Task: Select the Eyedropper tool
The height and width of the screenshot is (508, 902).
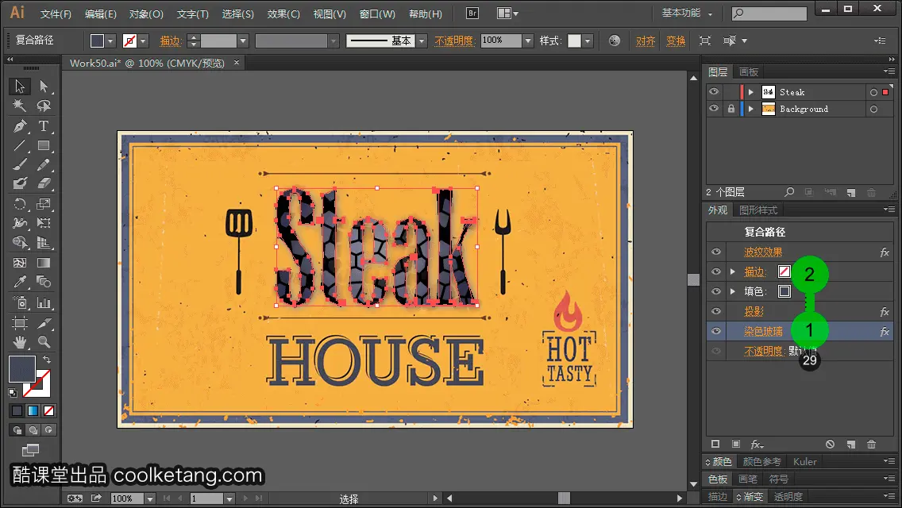Action: (20, 282)
